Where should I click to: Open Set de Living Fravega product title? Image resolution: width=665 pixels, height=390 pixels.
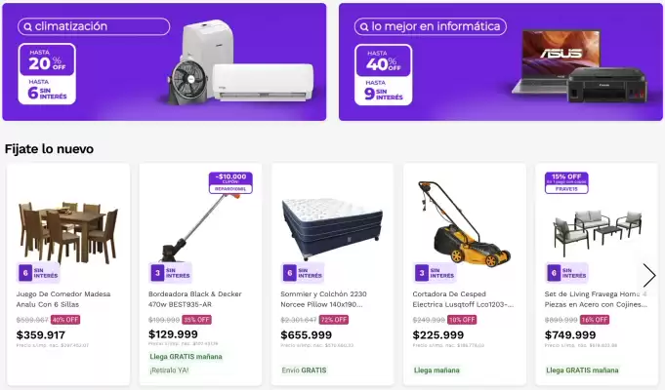[x=596, y=299]
